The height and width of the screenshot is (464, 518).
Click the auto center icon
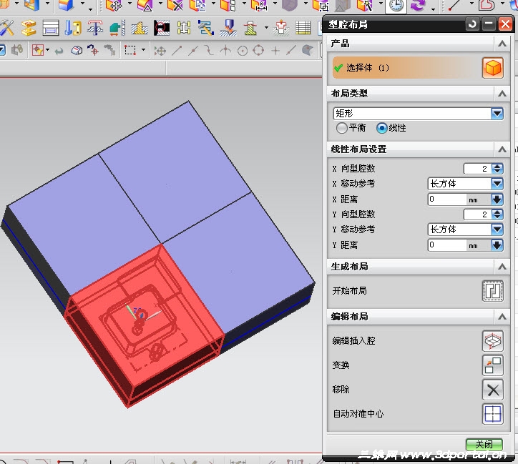[x=492, y=414]
